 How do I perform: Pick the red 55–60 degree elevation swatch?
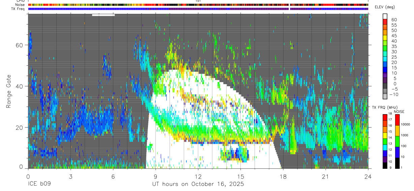(385, 22)
